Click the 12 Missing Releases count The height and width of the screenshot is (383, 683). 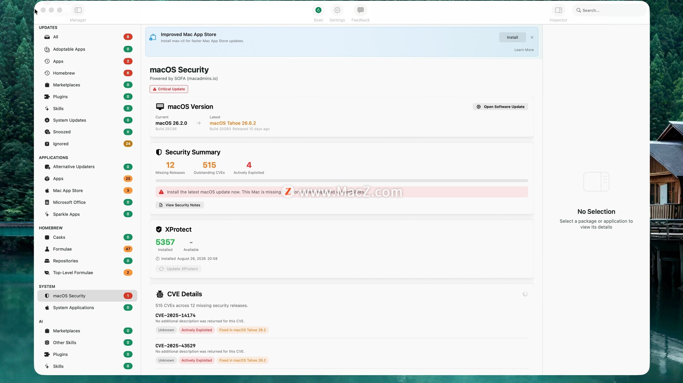[x=170, y=165]
